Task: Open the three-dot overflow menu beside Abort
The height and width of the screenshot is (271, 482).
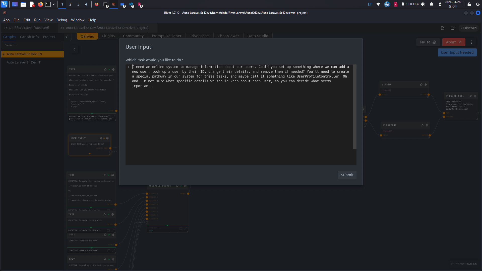Action: coord(471,42)
